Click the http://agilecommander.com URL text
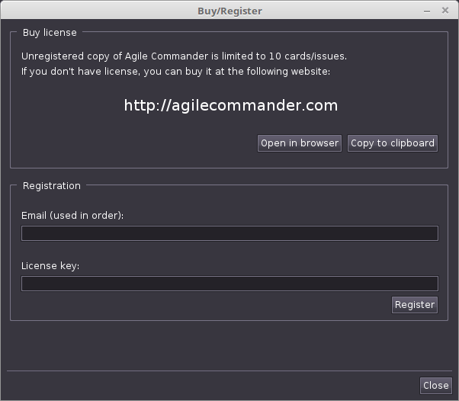Screen dimensions: 459x401 231,105
